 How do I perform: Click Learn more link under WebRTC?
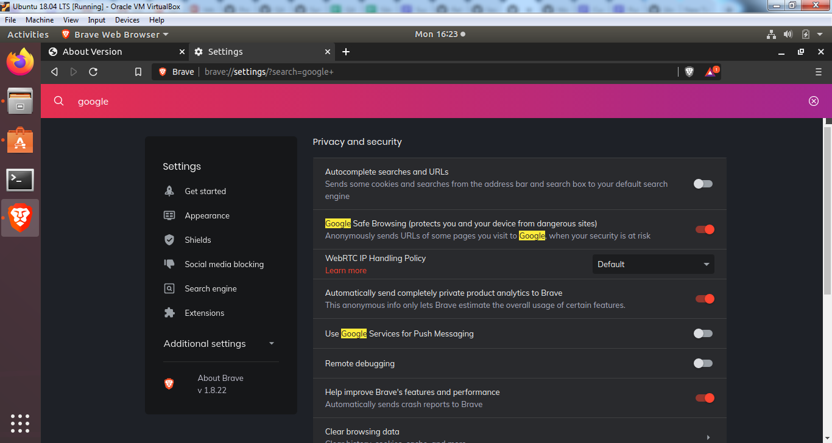click(346, 270)
